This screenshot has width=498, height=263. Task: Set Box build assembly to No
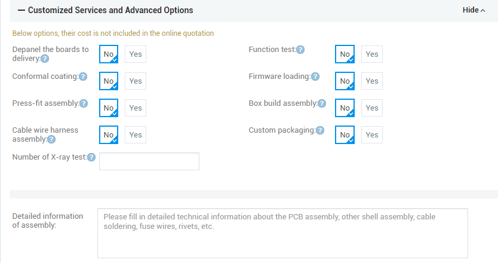coord(345,108)
